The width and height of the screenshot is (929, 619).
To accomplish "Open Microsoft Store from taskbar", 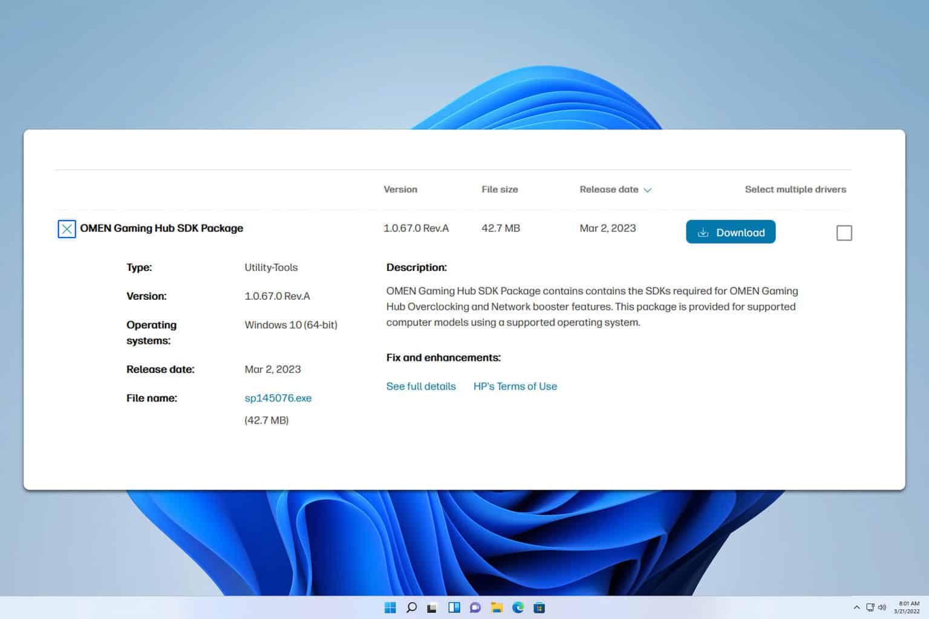I will coord(539,608).
